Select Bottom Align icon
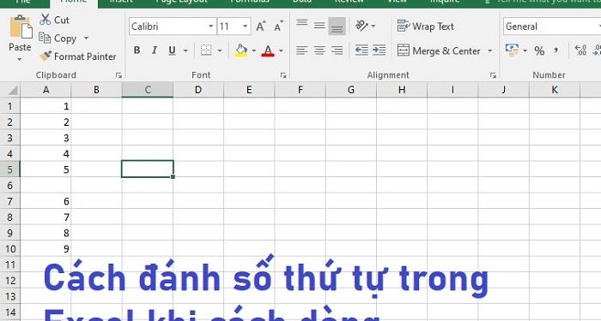 pos(337,26)
